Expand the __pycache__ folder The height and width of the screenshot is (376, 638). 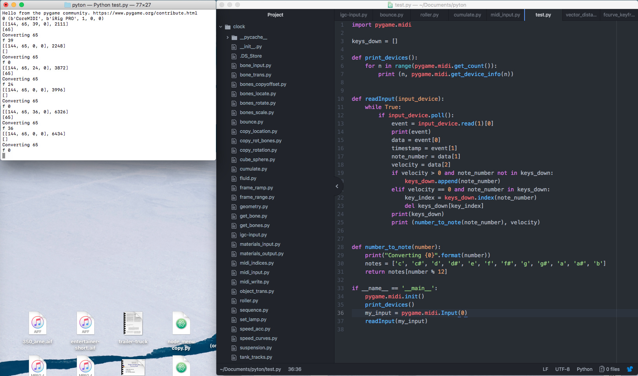tap(227, 37)
